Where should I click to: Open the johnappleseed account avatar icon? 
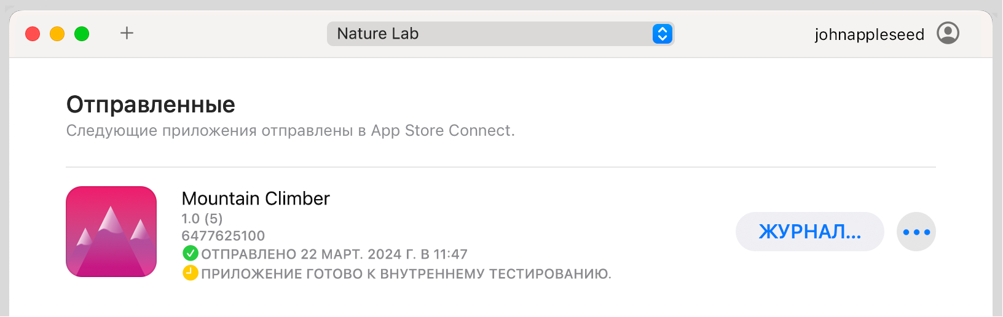(x=948, y=33)
